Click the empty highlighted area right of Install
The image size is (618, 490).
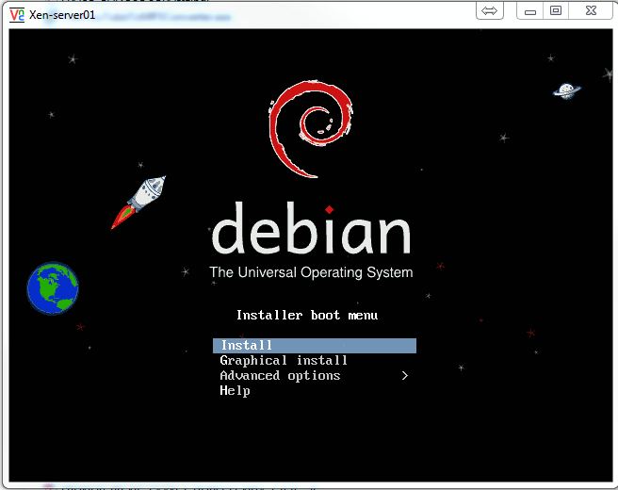coord(358,346)
